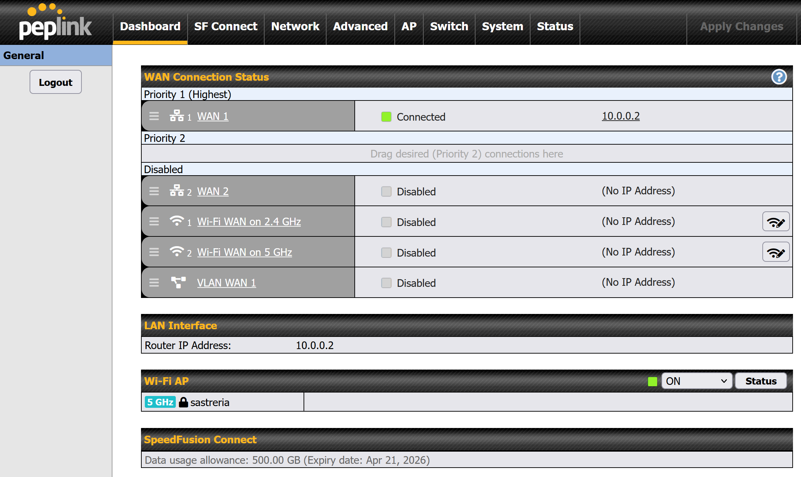Click the ethernet port icon for WAN 1
Viewport: 801px width, 477px height.
tap(177, 115)
